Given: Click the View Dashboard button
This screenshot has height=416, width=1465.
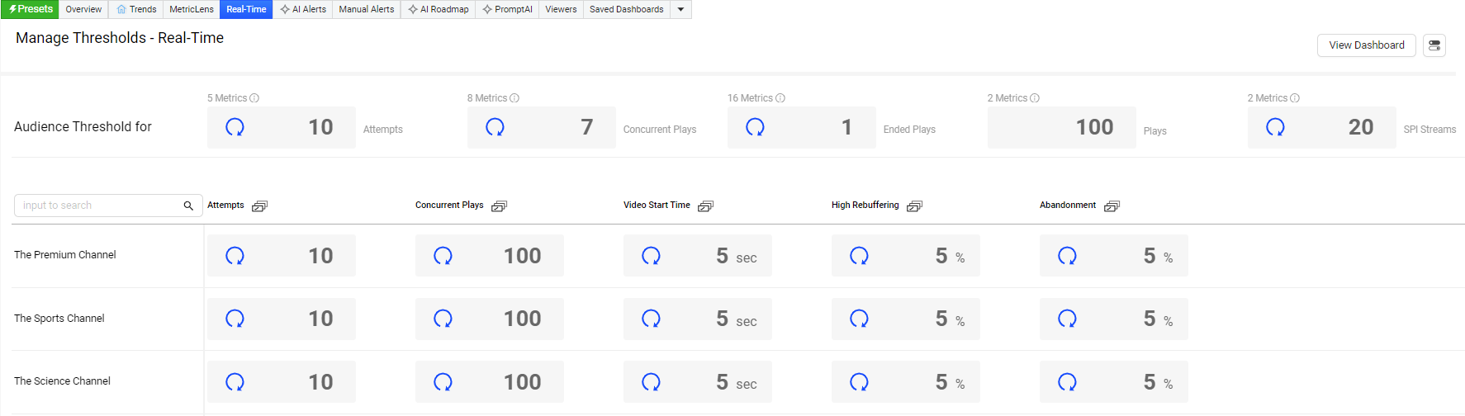Looking at the screenshot, I should click(1366, 45).
